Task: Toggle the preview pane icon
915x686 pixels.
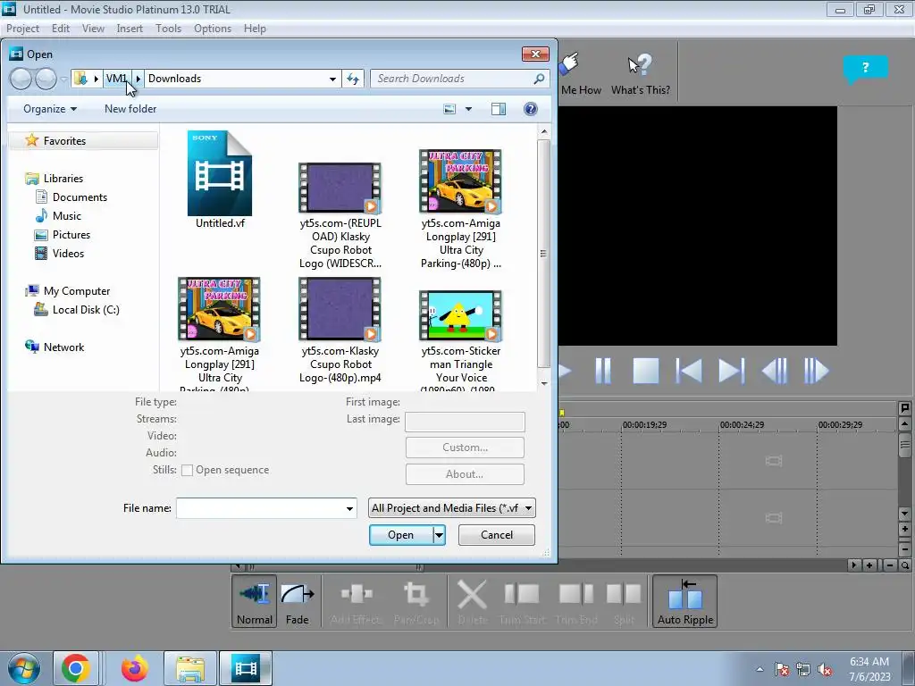Action: (499, 109)
